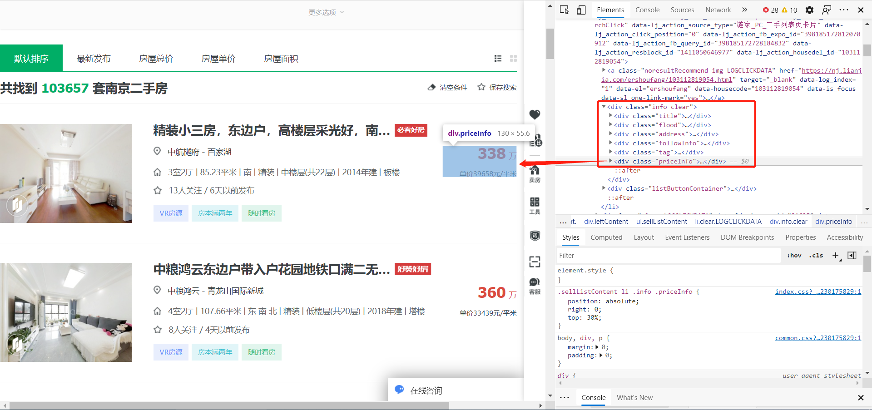Expand the div class="followInfo" node
The height and width of the screenshot is (410, 872).
tap(611, 143)
